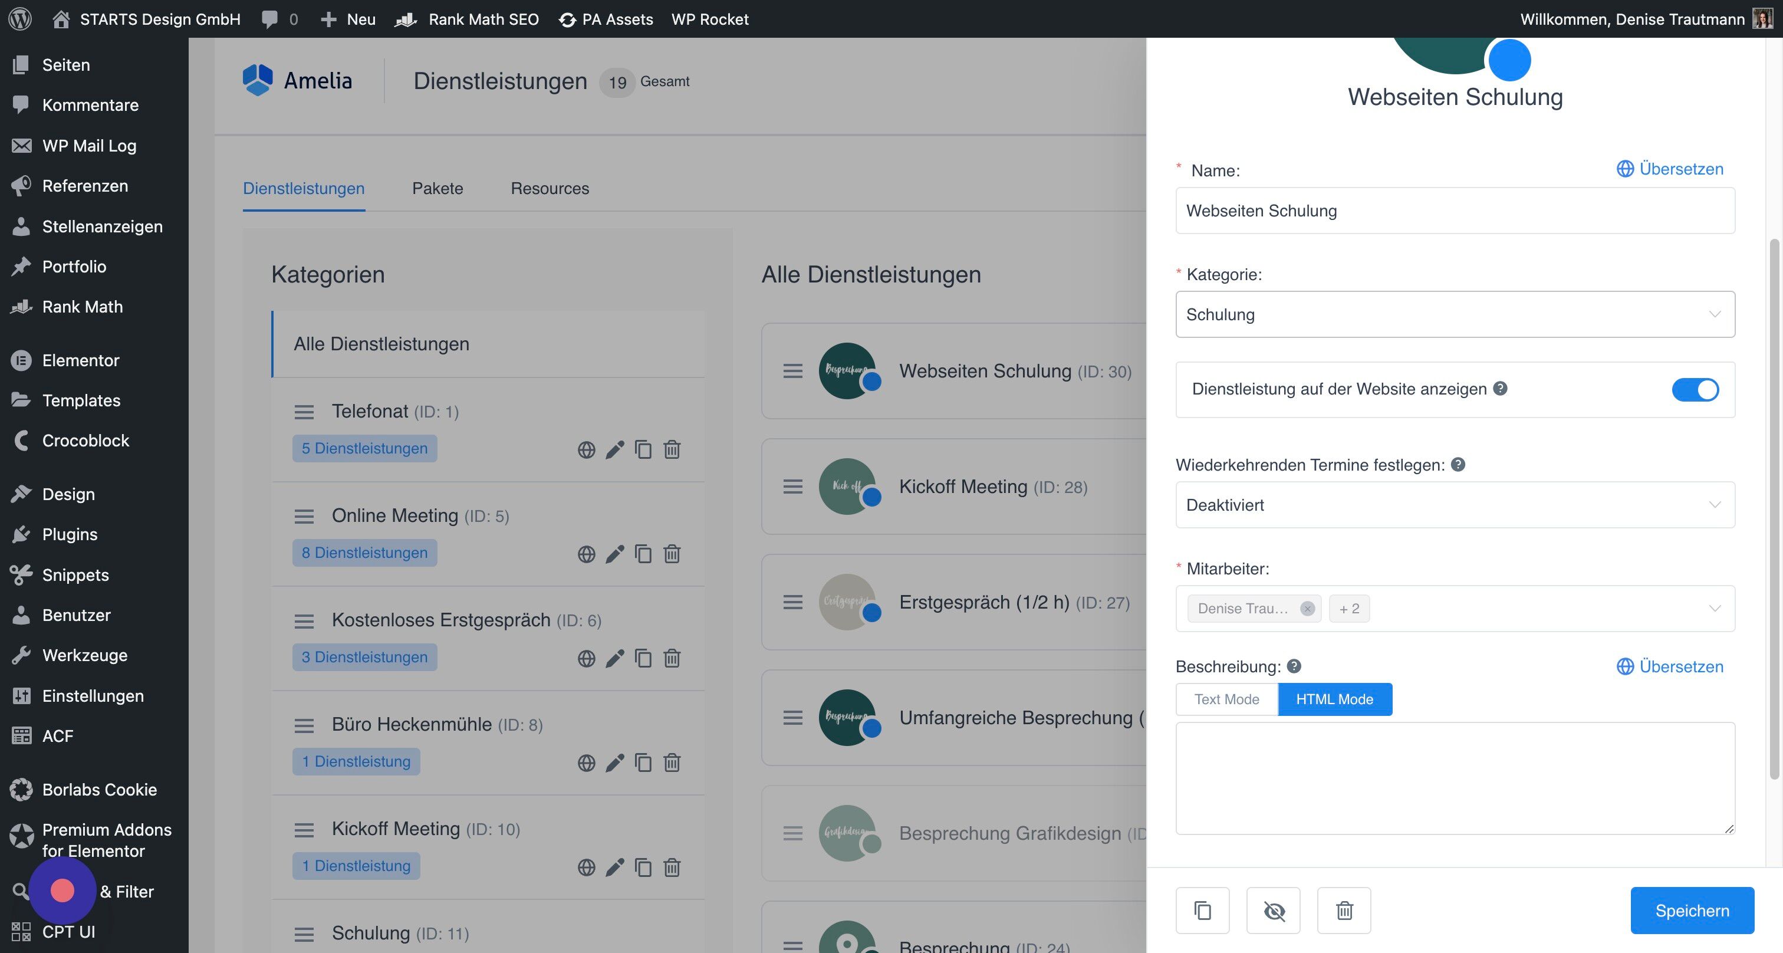The width and height of the screenshot is (1783, 953).
Task: Open the comments bubble in admin bar
Action: pyautogui.click(x=279, y=19)
